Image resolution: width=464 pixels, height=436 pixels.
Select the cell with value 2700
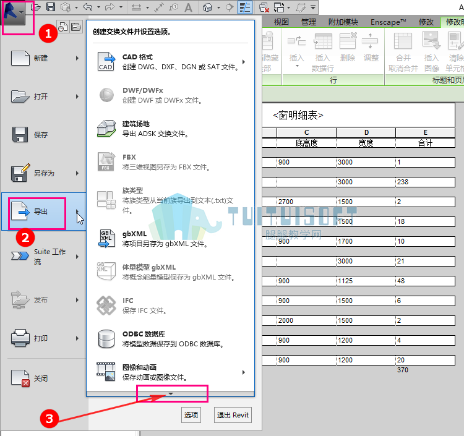point(307,202)
